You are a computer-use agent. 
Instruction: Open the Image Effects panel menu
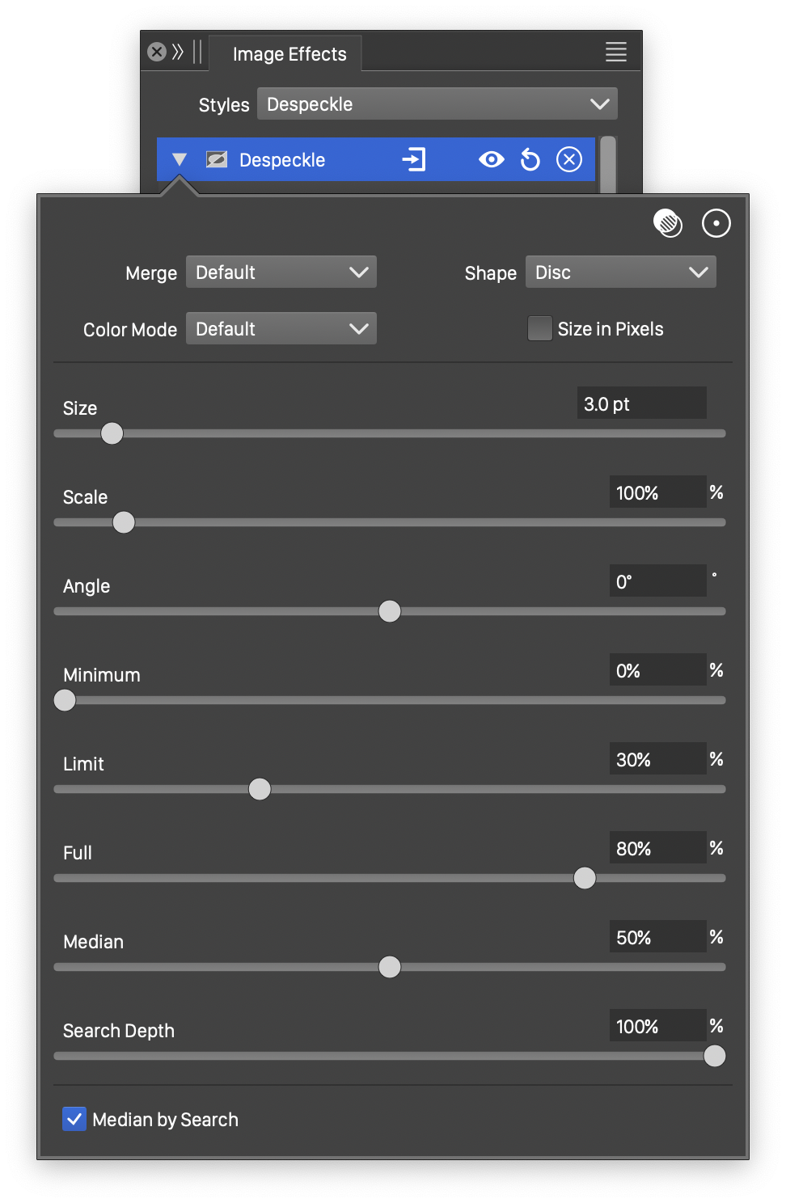pos(615,53)
